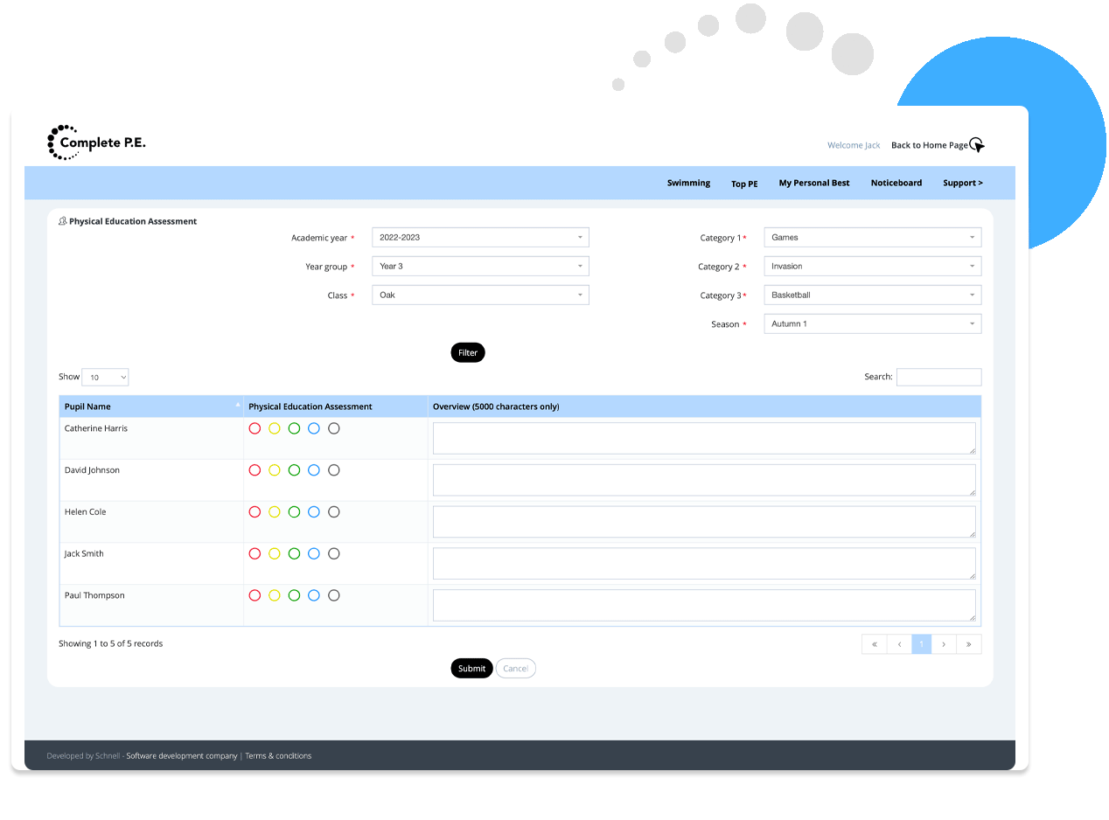
Task: Open Category 3 dropdown showing Basketball
Action: (x=873, y=295)
